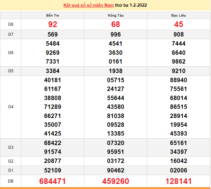
Task: Click the G5 prize number 9210
Action: click(x=178, y=71)
